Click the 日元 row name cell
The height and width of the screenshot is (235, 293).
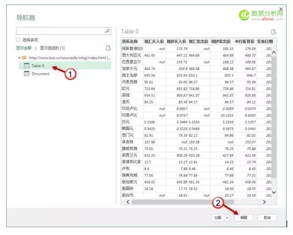click(132, 122)
